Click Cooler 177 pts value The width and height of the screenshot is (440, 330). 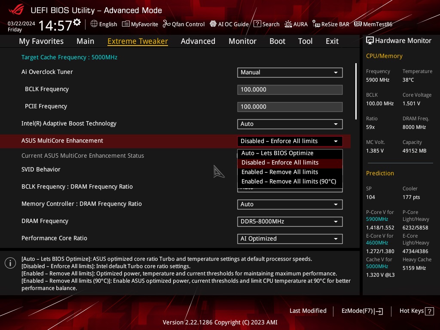(411, 197)
